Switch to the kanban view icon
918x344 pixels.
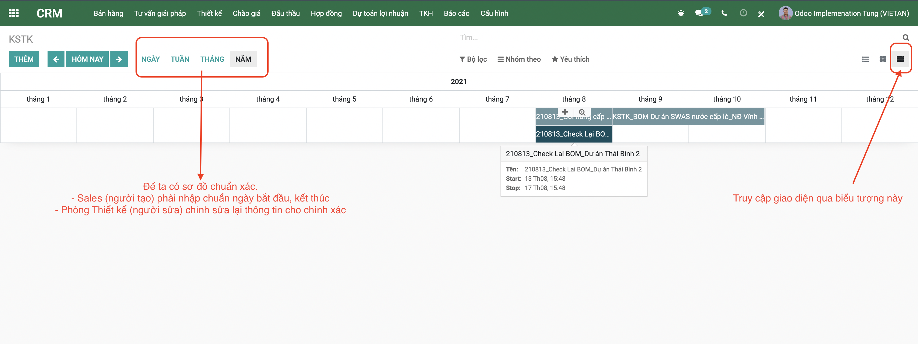(x=883, y=59)
